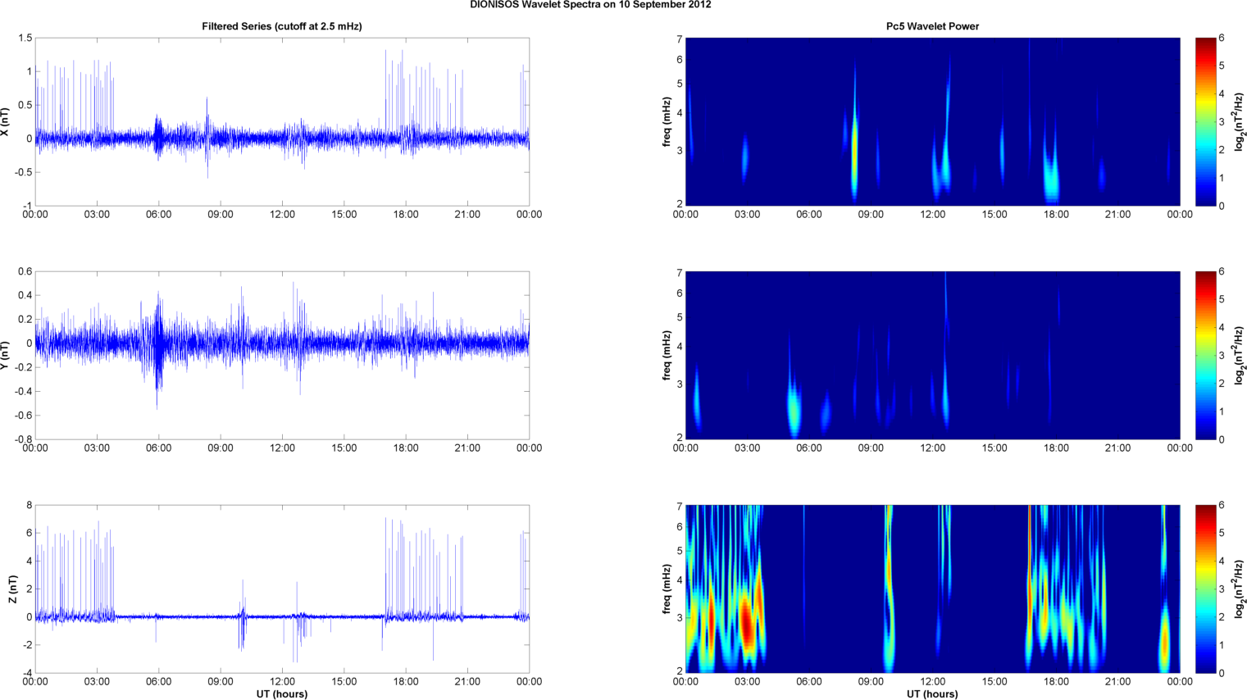This screenshot has width=1247, height=700.
Task: Click the "Y (nT)" vertical axis label
Action: (5, 355)
